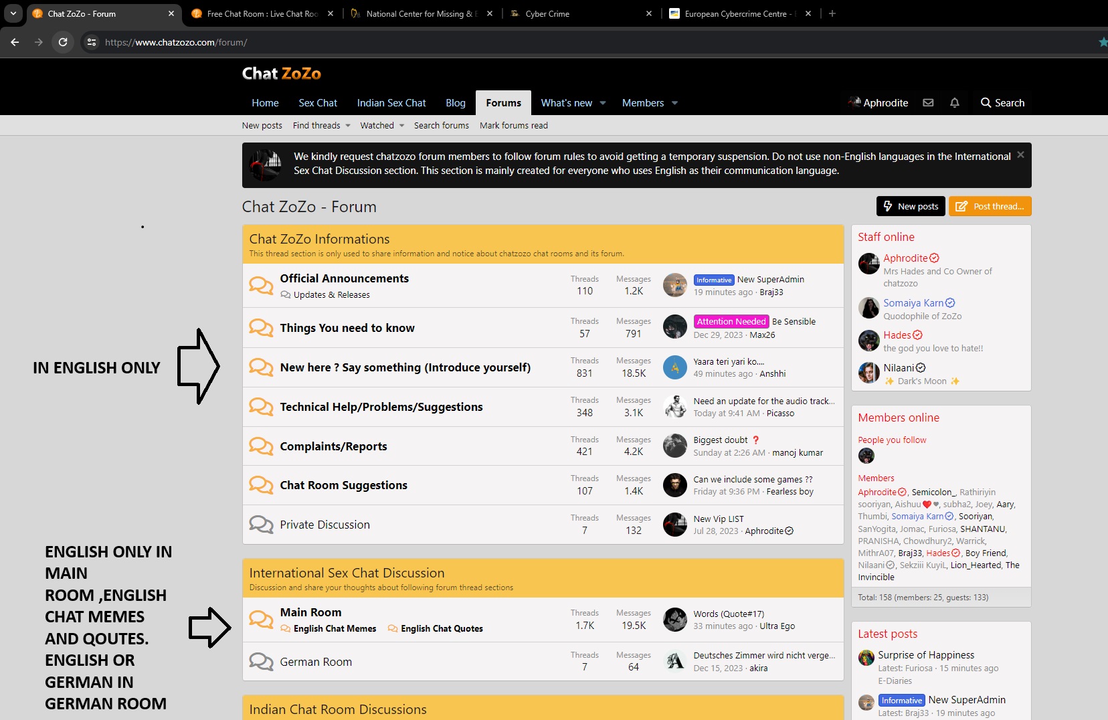Dismiss the forum rules notice banner

point(1020,155)
